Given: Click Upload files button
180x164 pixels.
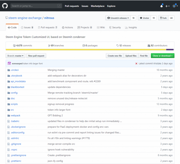Looking at the screenshot, I should 131,56.
